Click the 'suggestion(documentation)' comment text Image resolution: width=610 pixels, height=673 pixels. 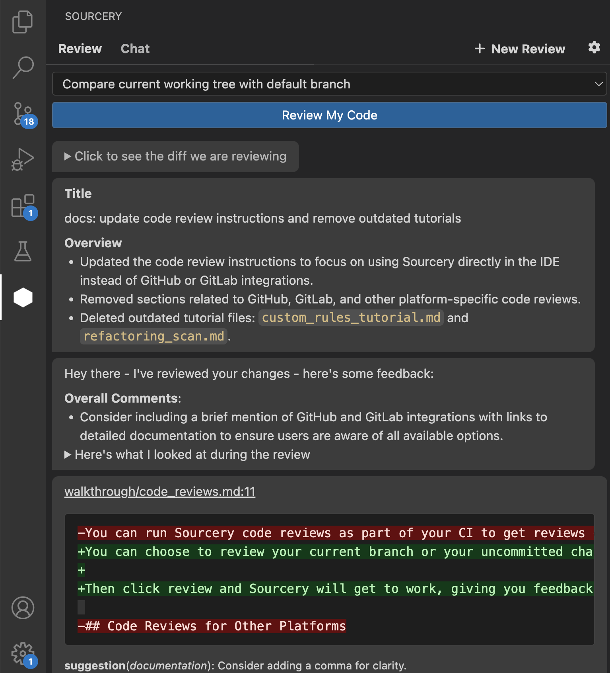(x=235, y=665)
